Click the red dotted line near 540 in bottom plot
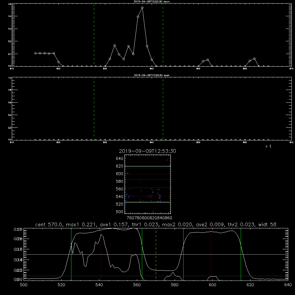The height and width of the screenshot is (295, 295). pyautogui.click(x=101, y=254)
